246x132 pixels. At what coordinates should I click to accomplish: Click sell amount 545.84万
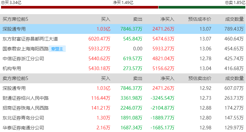(x=133, y=39)
